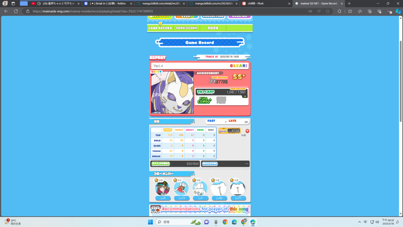Open the chat app on taskbar
403x227 pixels.
206,222
